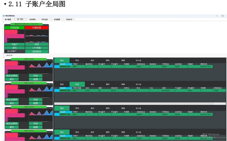
Task: Open 风控 for sub-account 99999
Action: 36,76
